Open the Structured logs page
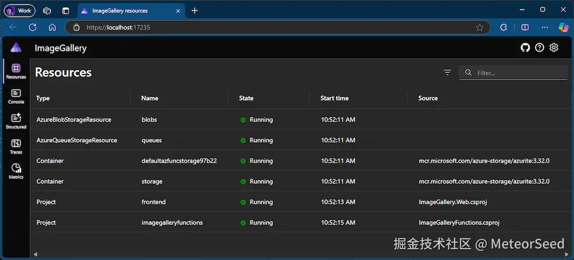This screenshot has height=260, width=574. [16, 122]
